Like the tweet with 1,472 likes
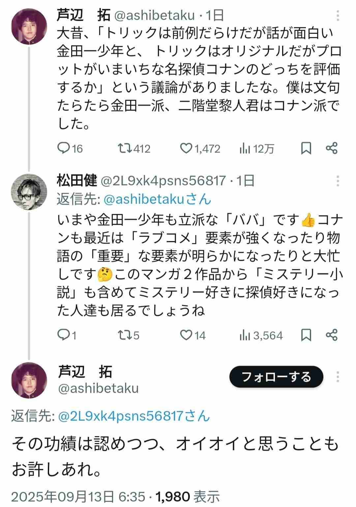Image resolution: width=356 pixels, height=507 pixels. click(x=186, y=149)
